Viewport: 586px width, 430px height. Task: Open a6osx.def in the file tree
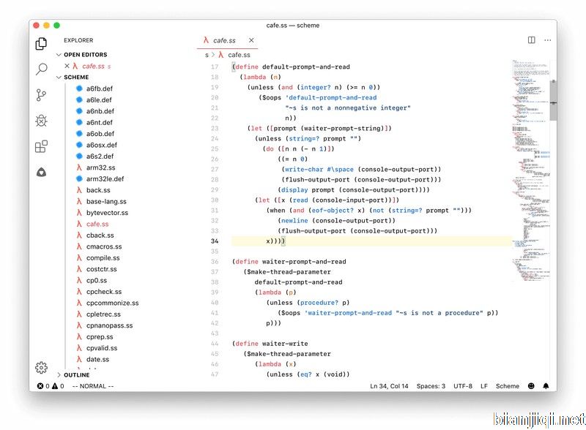[x=102, y=145]
